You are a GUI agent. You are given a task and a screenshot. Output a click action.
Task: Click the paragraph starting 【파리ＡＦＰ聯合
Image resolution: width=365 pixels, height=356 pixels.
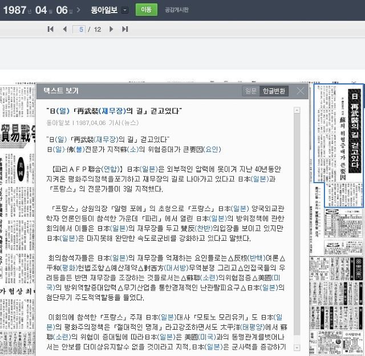(x=164, y=179)
